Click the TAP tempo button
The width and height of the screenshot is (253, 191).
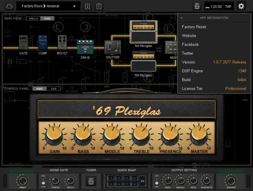coord(228,6)
